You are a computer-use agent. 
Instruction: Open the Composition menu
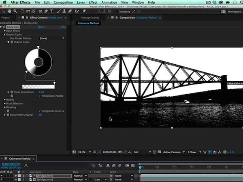coord(63,2)
